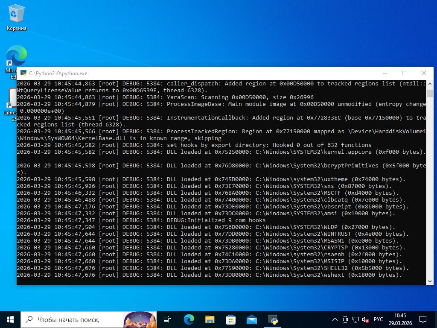This screenshot has width=437, height=328.
Task: Open the network status tray icon
Action: (355, 319)
